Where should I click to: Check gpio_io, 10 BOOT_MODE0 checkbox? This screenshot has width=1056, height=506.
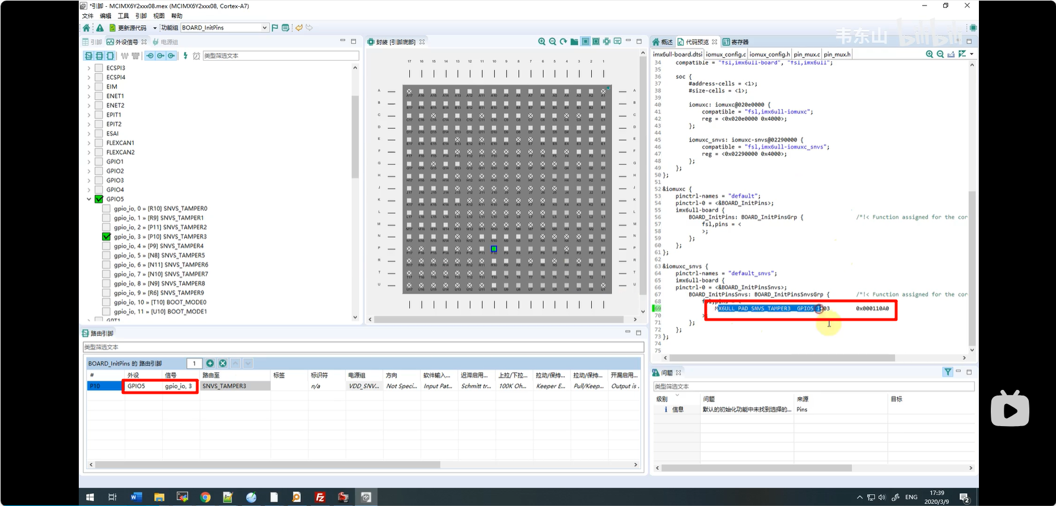(x=107, y=302)
